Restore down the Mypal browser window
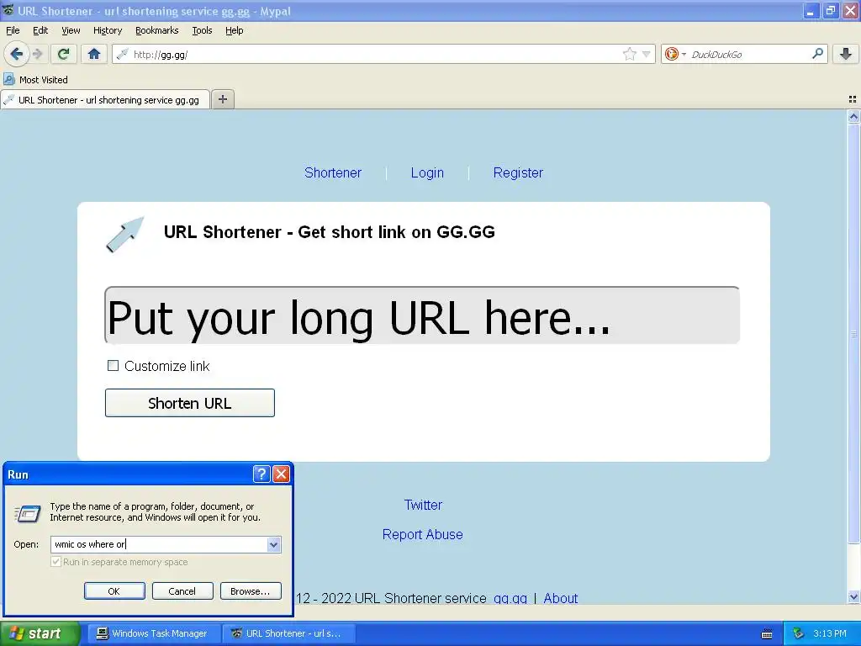The image size is (861, 646). click(831, 10)
